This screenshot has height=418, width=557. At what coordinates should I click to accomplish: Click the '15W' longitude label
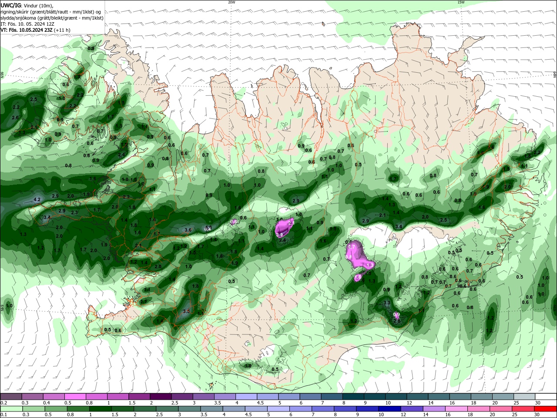click(461, 2)
